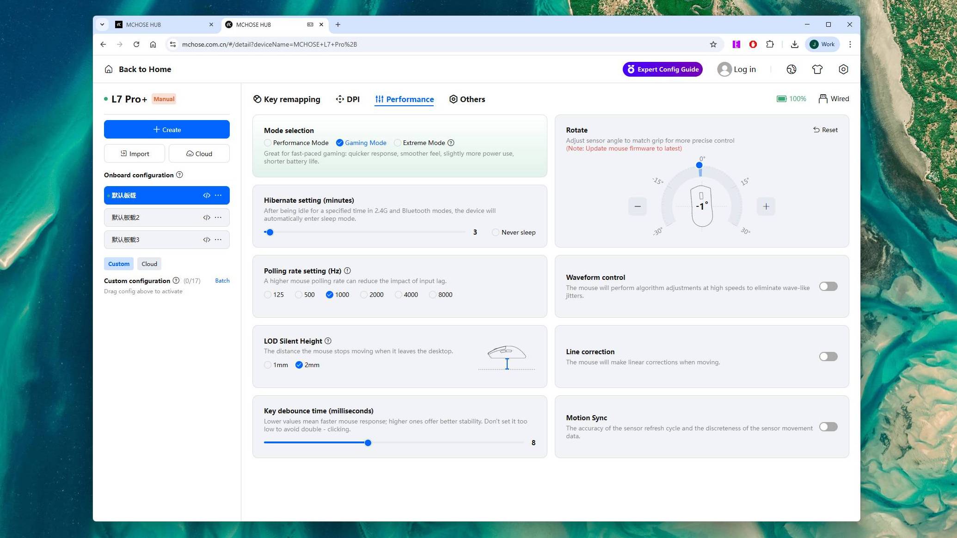Click plus to increase sensor angle
This screenshot has height=538, width=957.
[x=766, y=206]
